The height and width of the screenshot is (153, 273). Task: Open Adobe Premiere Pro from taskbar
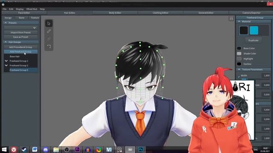[x=77, y=149]
